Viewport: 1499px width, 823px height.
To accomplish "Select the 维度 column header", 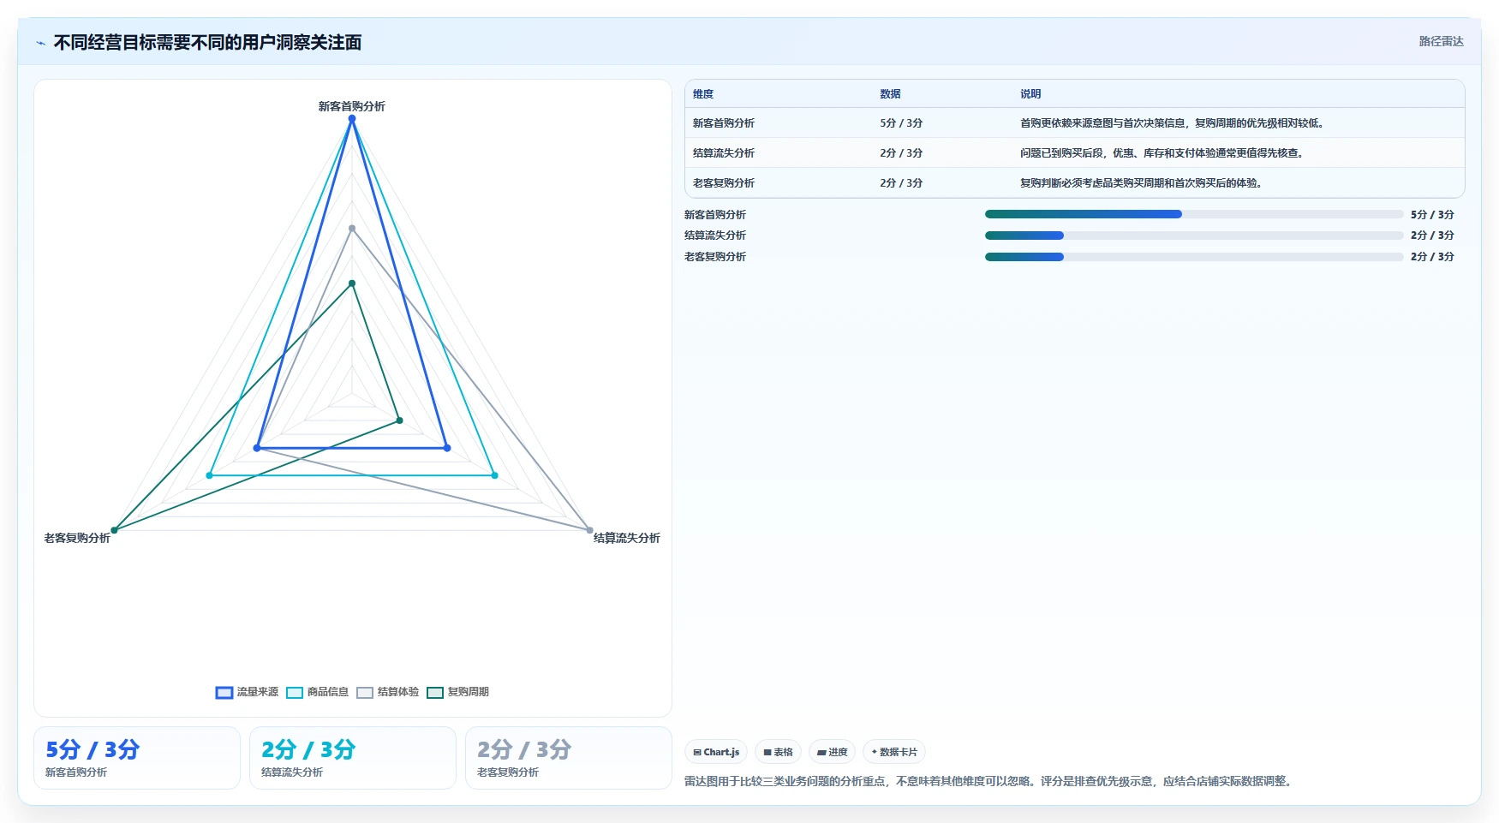I will tap(703, 94).
